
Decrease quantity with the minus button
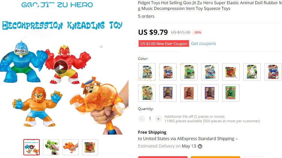pyautogui.click(x=142, y=119)
